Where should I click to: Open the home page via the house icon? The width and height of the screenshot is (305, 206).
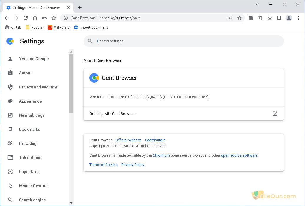pos(35,18)
